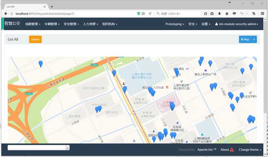Switch to Map view button

(x=245, y=39)
